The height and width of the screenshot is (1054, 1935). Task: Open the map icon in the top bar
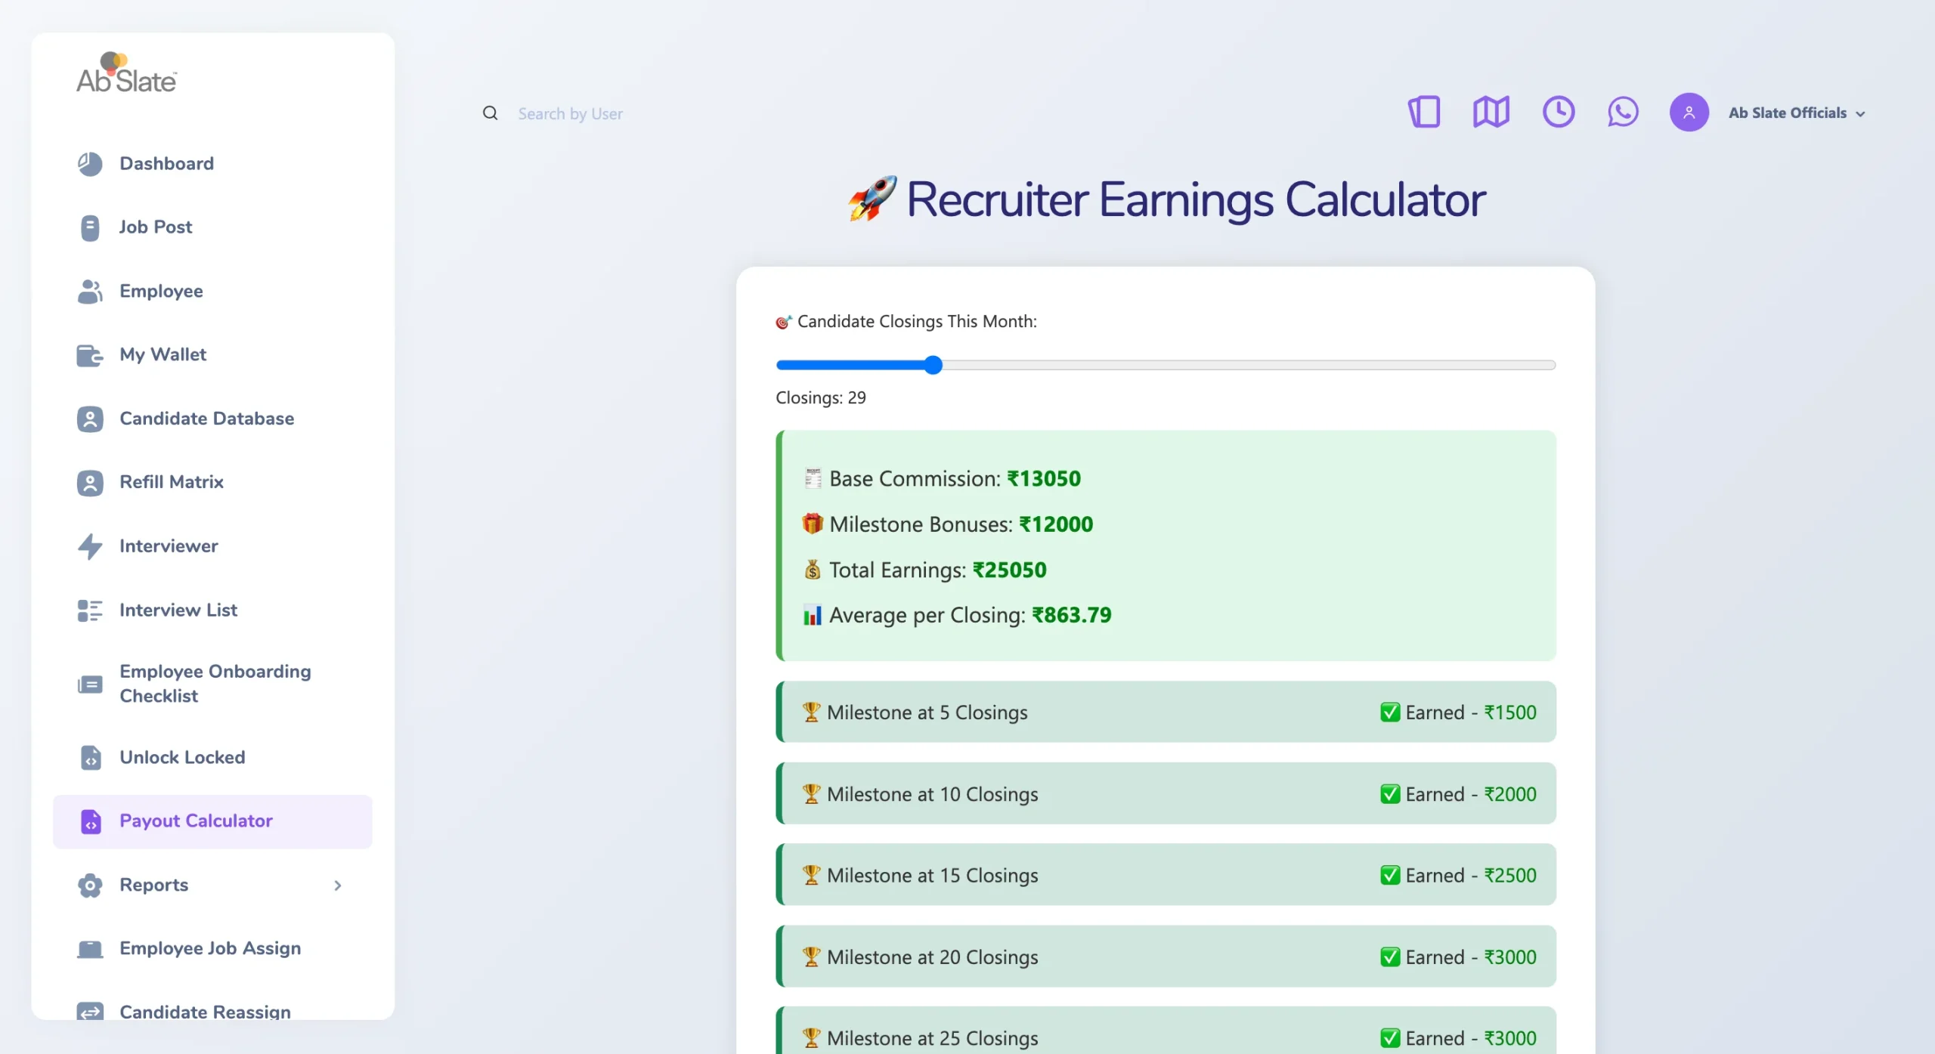1491,113
